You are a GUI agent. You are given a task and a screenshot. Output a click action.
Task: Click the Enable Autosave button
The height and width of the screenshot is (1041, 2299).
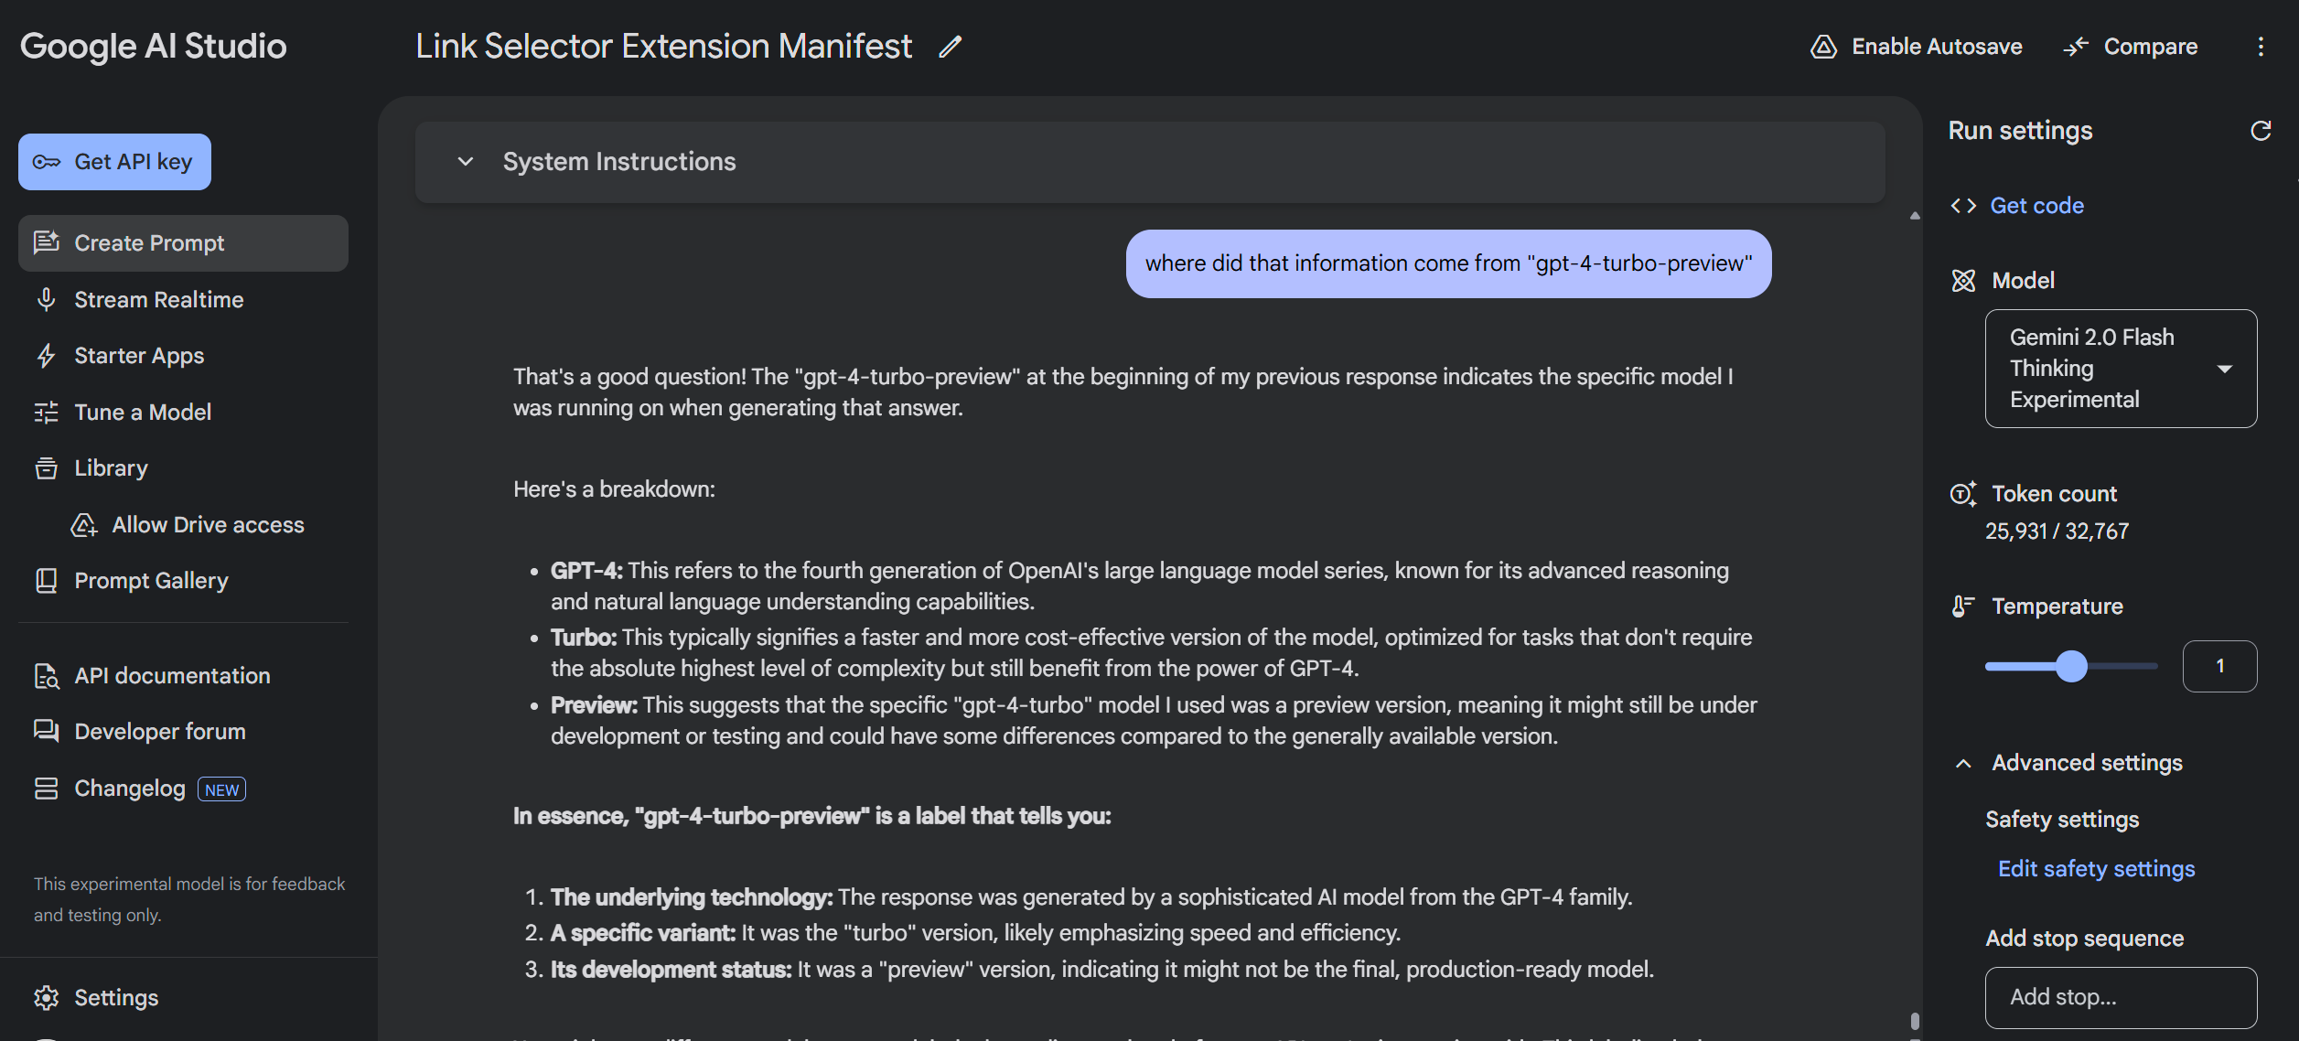pyautogui.click(x=1917, y=47)
